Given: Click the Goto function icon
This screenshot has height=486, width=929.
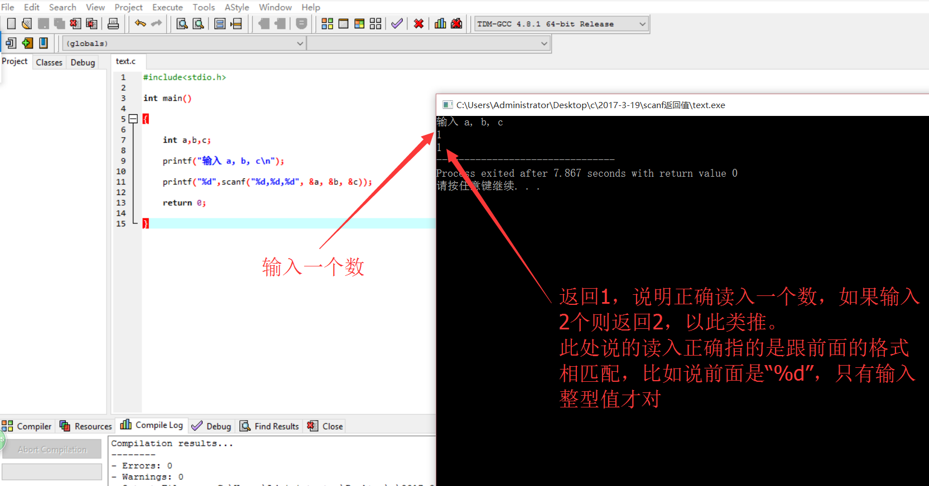Looking at the screenshot, I should pyautogui.click(x=220, y=23).
